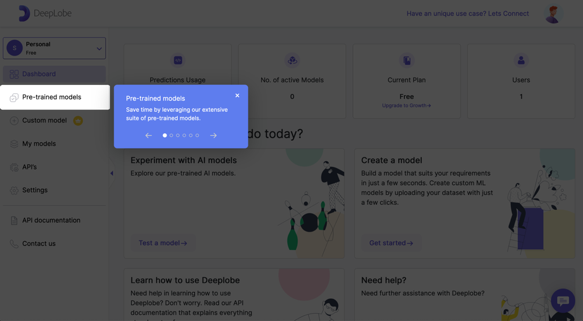The image size is (583, 321).
Task: Open the chat support bubble
Action: tap(562, 300)
